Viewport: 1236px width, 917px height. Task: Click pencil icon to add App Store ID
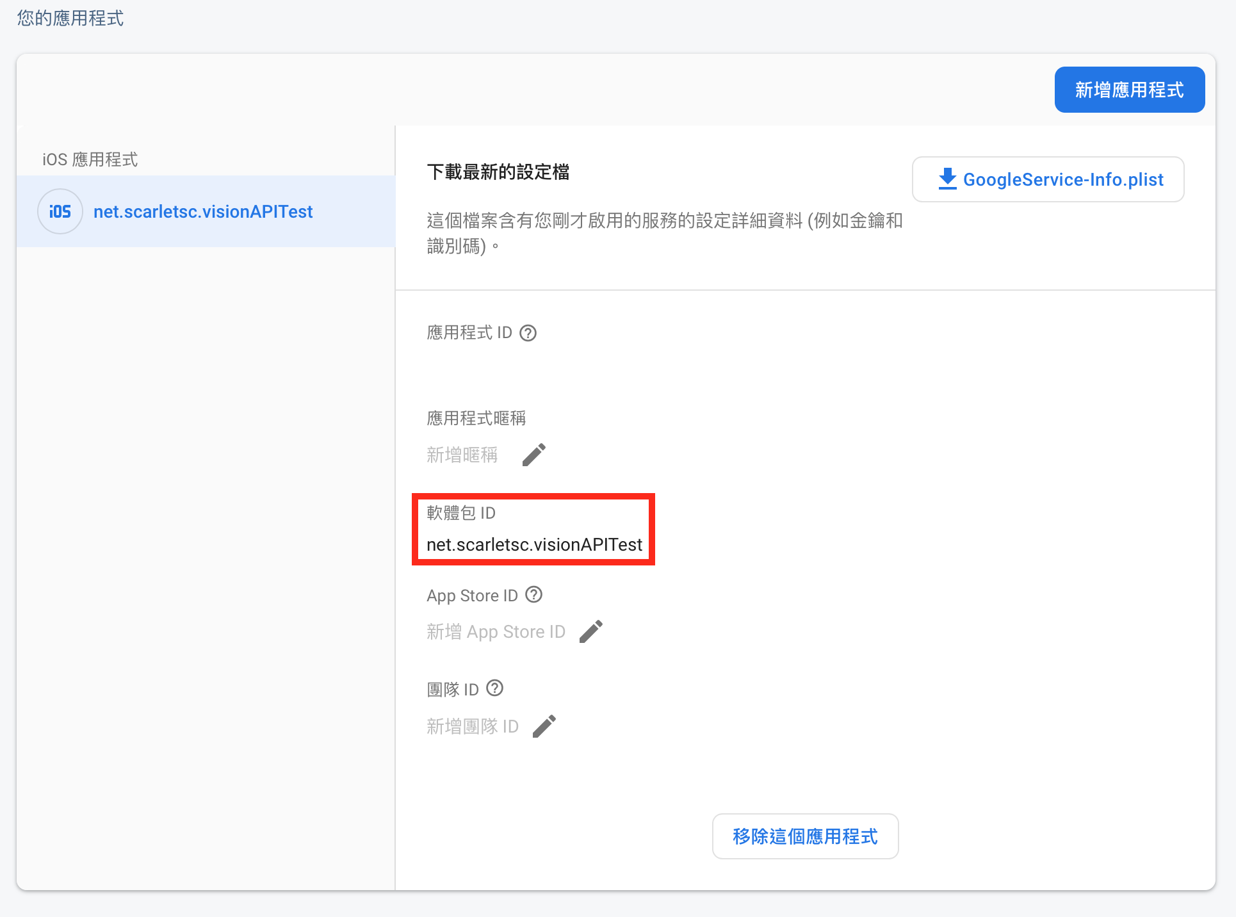[x=590, y=631]
